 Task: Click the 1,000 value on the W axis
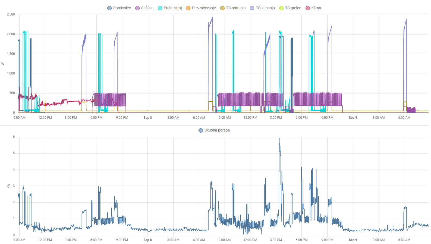11,73
